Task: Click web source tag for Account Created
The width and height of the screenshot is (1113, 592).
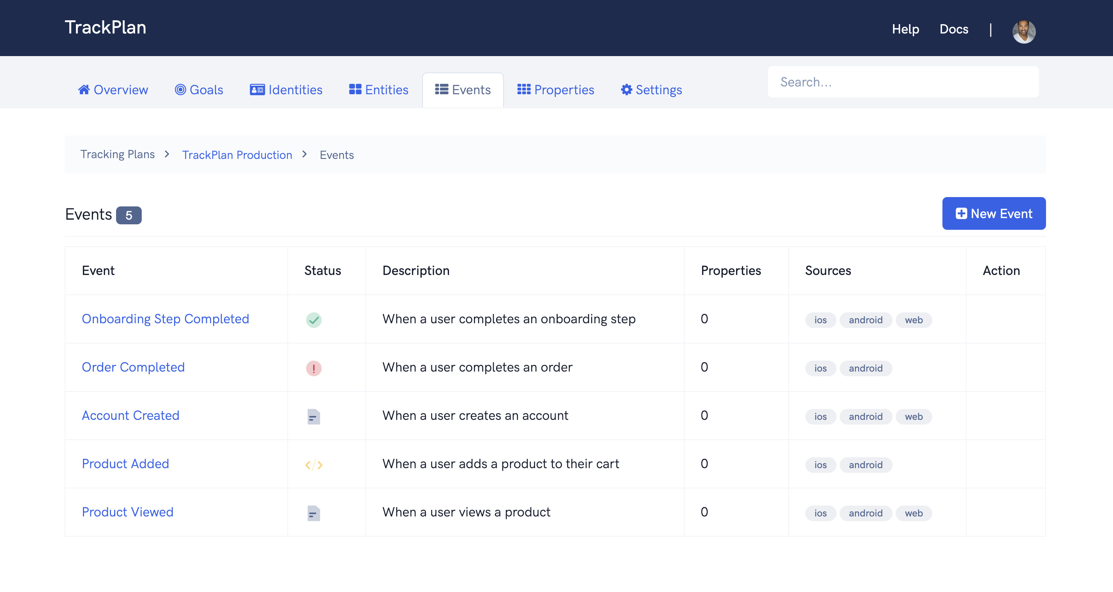Action: (x=913, y=417)
